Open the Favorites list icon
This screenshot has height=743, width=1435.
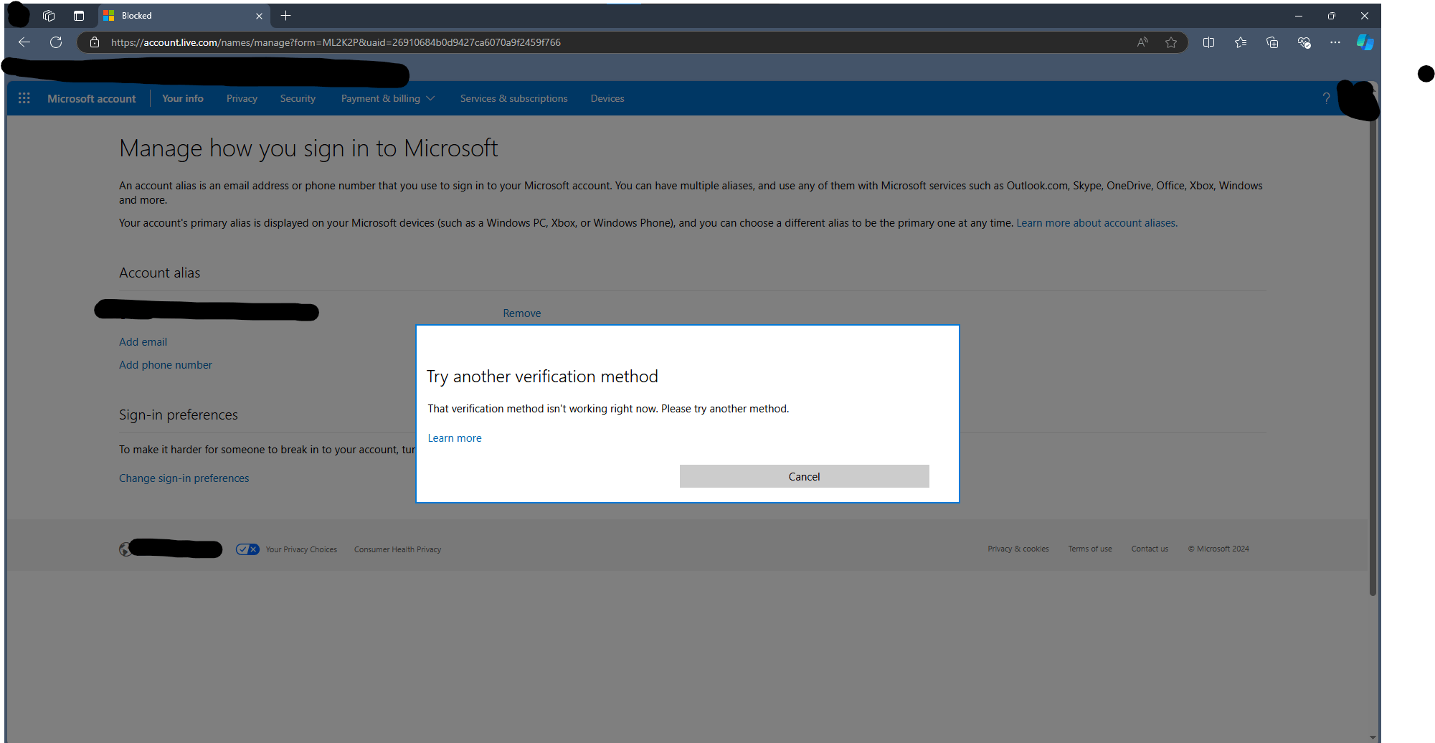coord(1241,42)
